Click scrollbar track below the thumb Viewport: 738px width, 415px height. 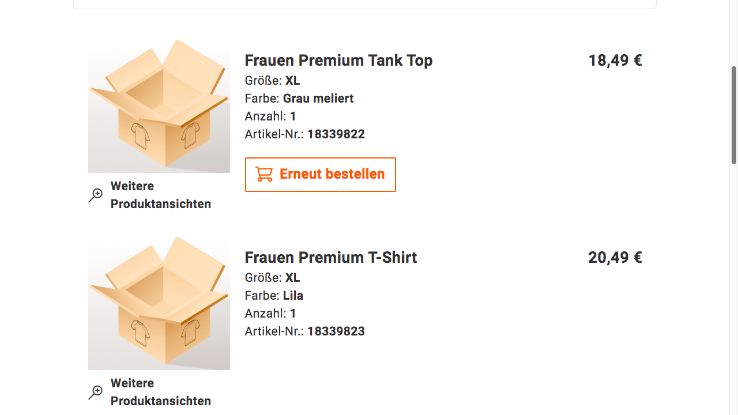734,288
